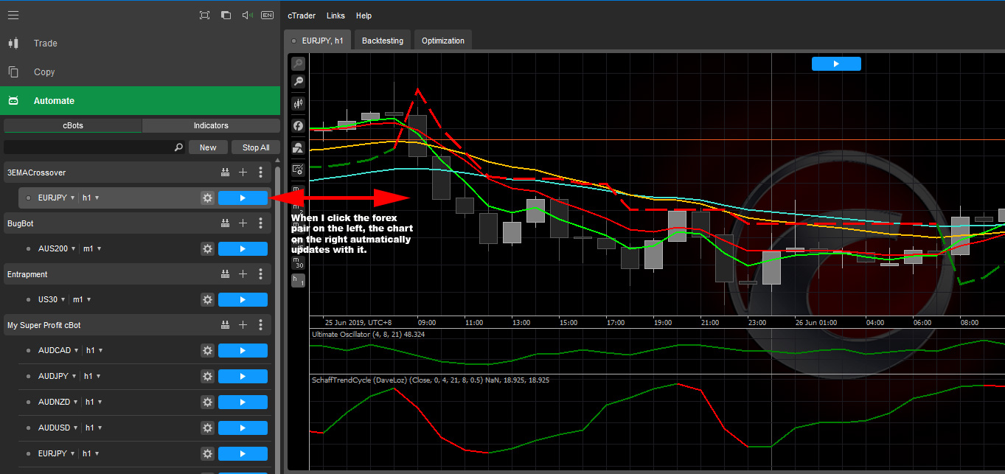Image resolution: width=1005 pixels, height=474 pixels.
Task: Click the New button
Action: click(208, 147)
